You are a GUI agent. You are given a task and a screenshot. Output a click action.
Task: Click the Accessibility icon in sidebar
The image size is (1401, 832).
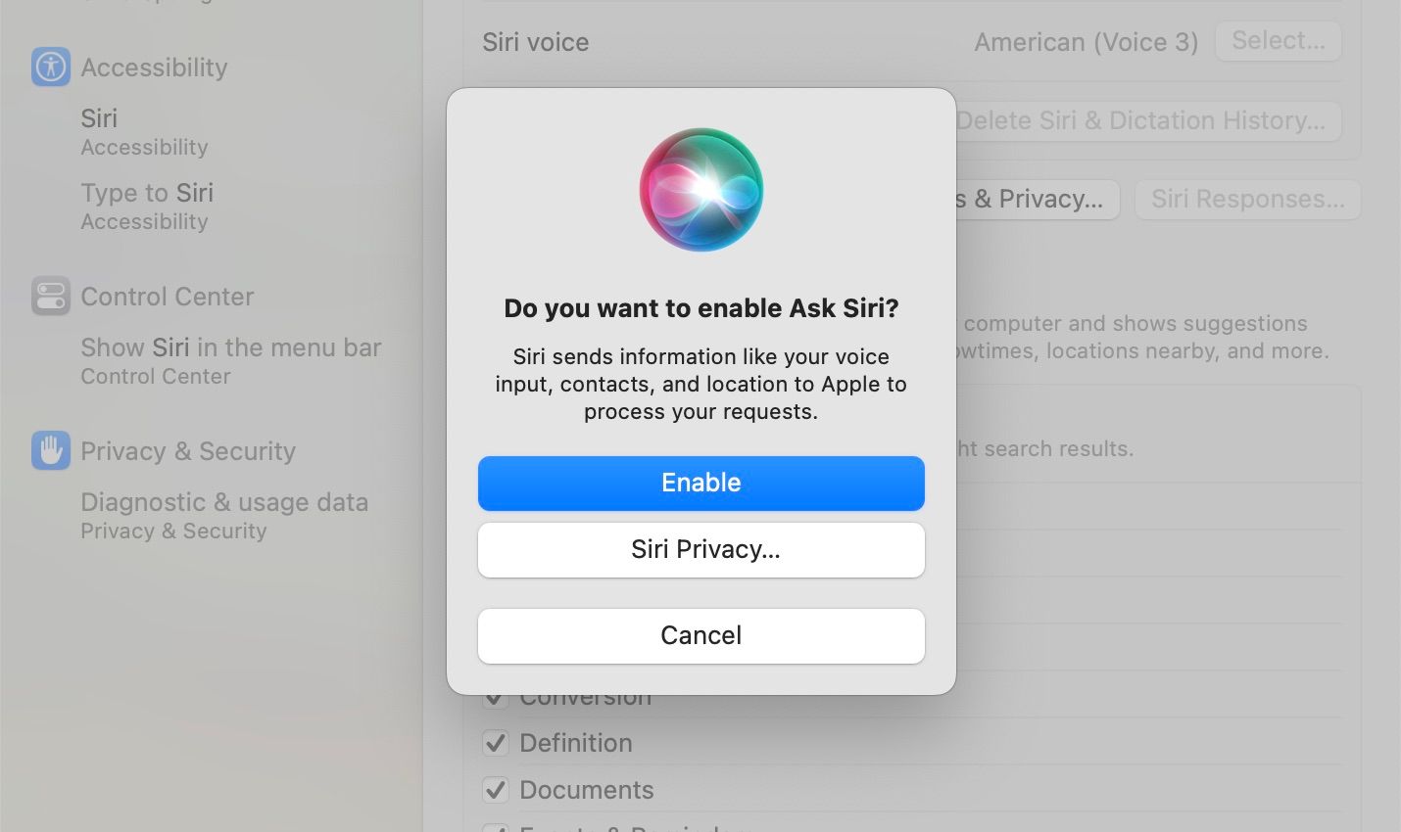point(51,68)
